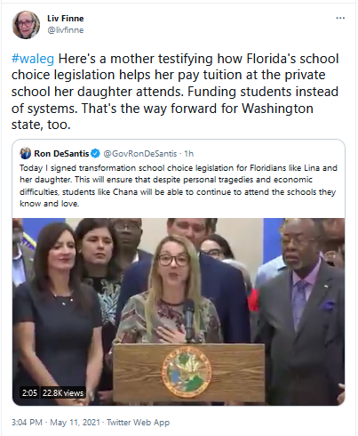Click the Florida seal on the podium thumbnail
Image resolution: width=358 pixels, height=436 pixels.
tap(187, 372)
